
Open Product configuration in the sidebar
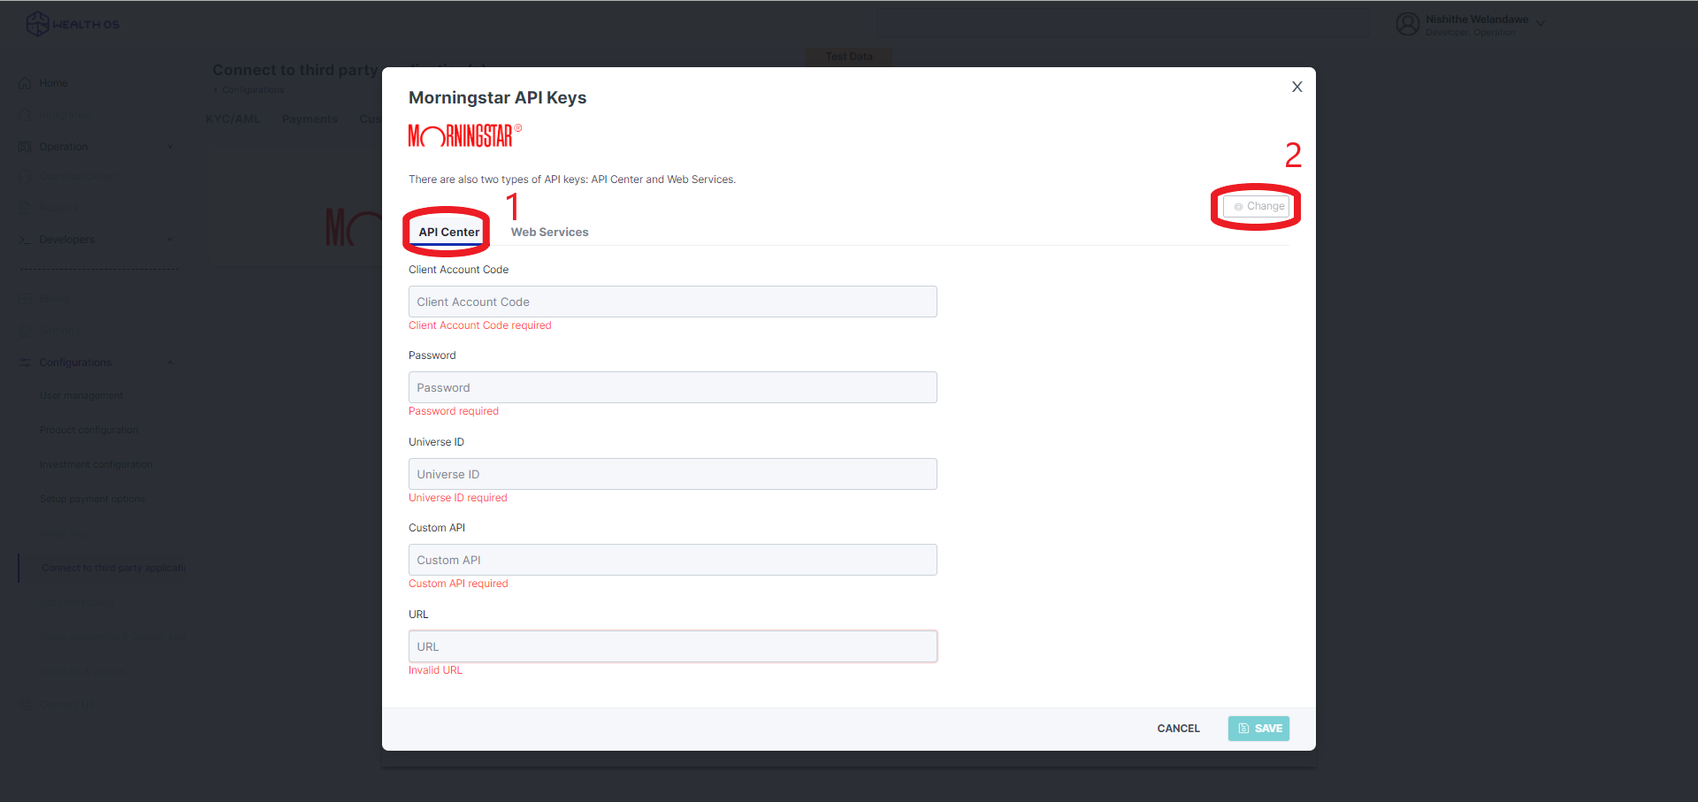coord(89,430)
